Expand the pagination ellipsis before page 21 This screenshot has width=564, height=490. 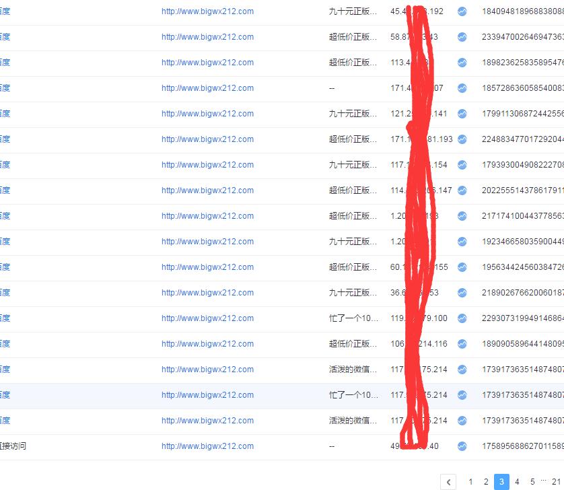coord(544,481)
